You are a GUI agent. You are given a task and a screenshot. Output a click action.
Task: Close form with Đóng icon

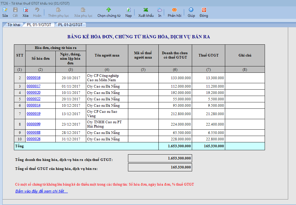click(x=204, y=10)
